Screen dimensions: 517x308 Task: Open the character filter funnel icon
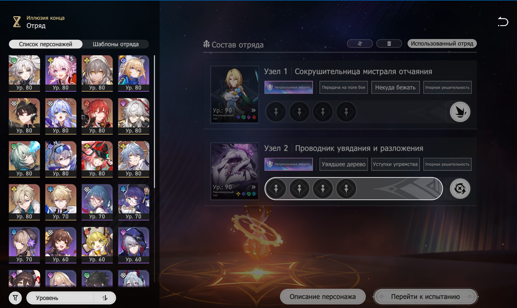tap(15, 298)
